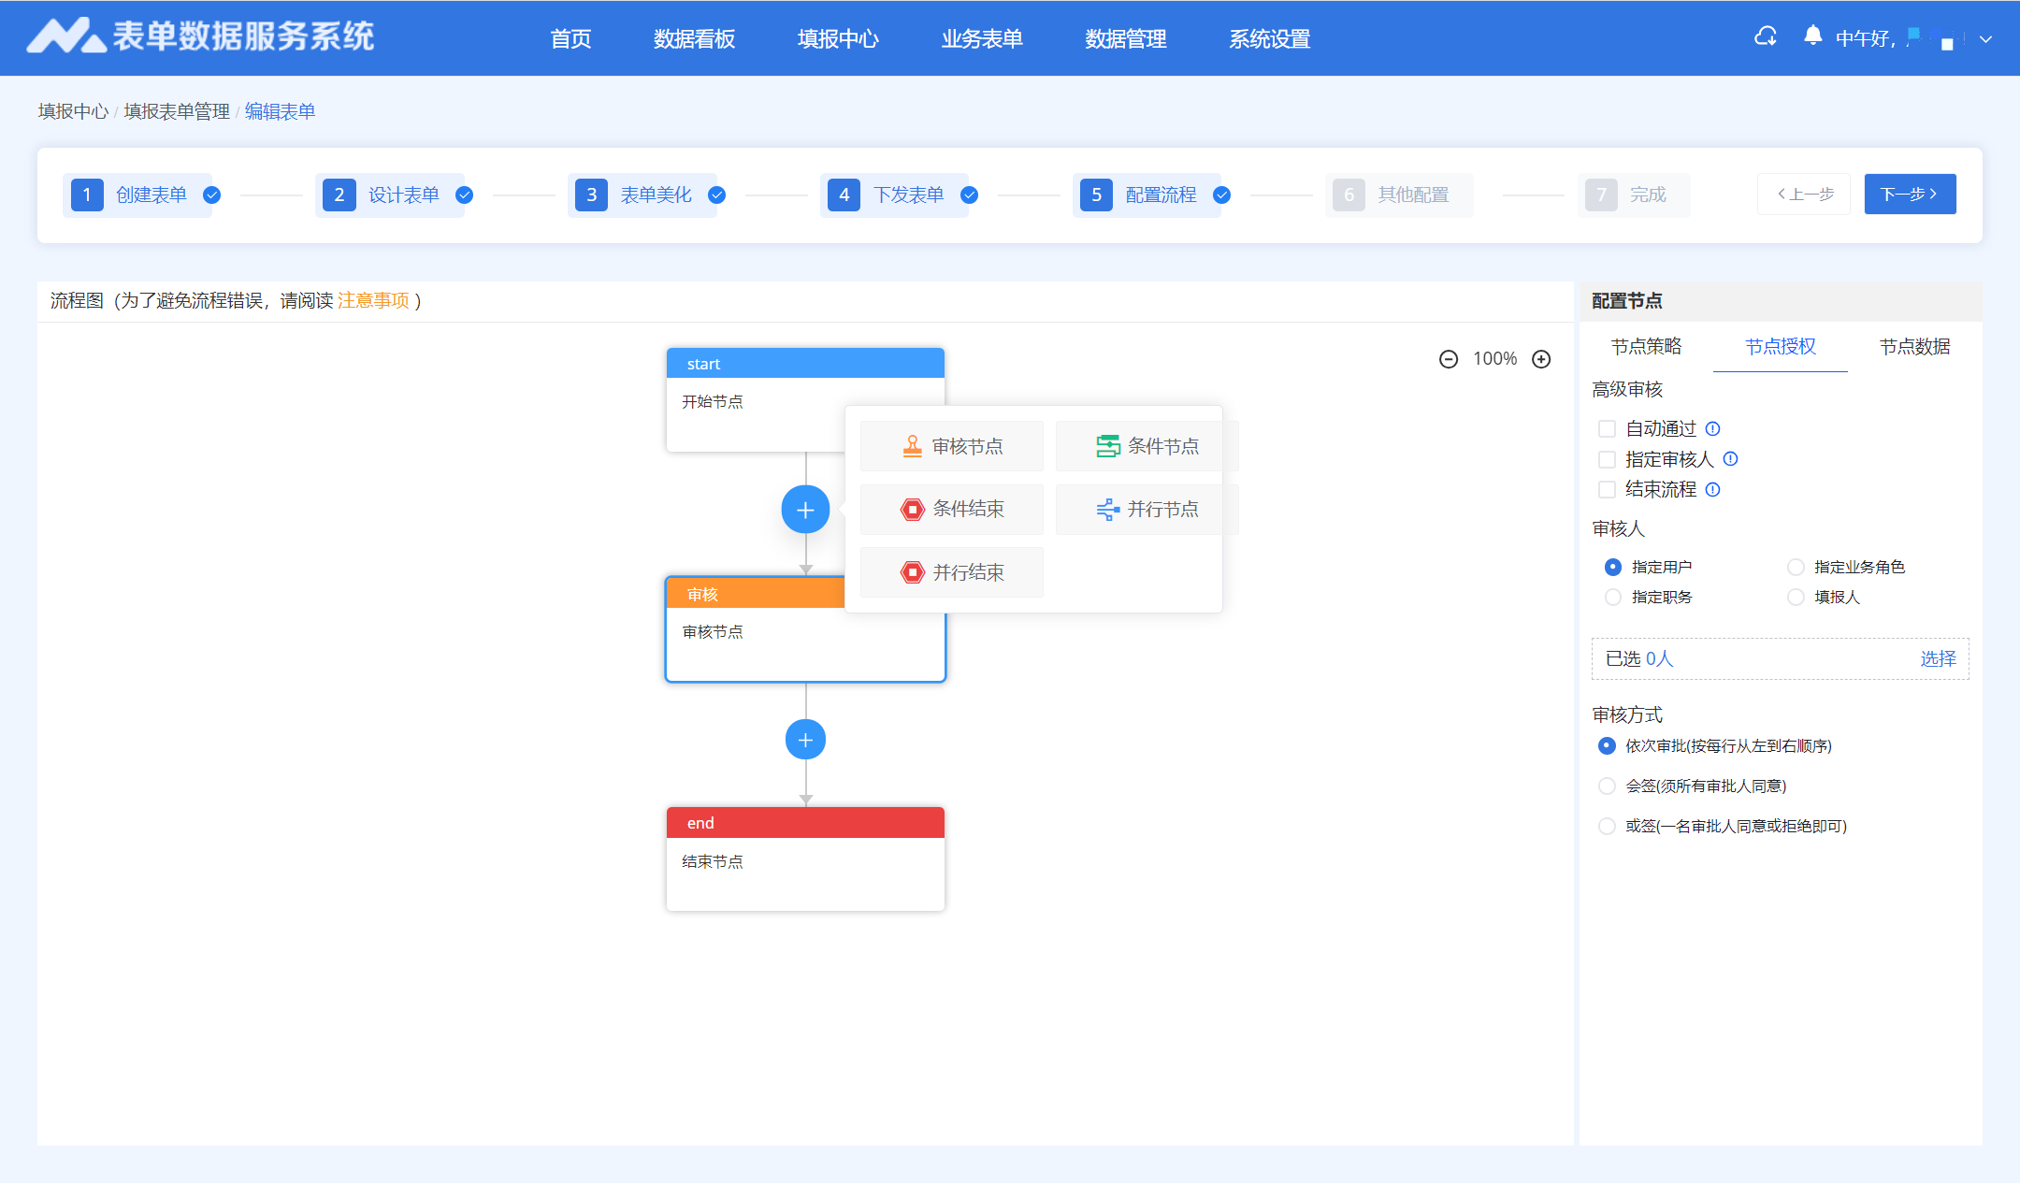Click check icon of 创建表单 step
The height and width of the screenshot is (1183, 2020).
tap(212, 195)
